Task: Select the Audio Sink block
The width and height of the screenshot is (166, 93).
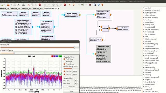Action: (x=123, y=29)
